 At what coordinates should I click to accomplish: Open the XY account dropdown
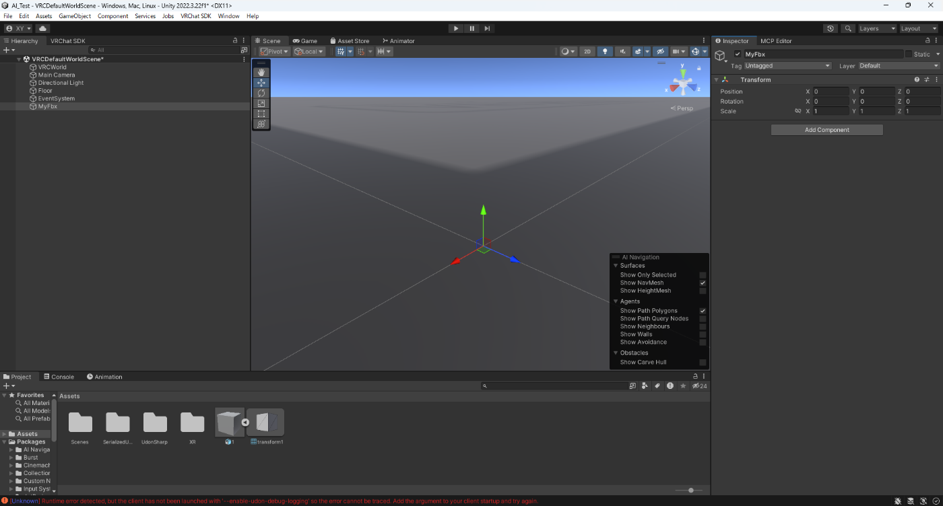coord(18,28)
